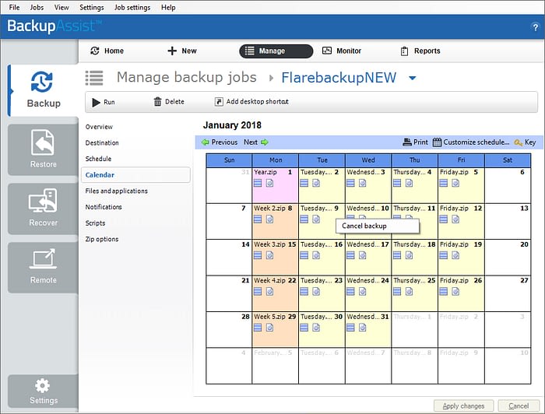545x414 pixels.
Task: Click the list icon on Friday January 12
Action: [x=444, y=219]
